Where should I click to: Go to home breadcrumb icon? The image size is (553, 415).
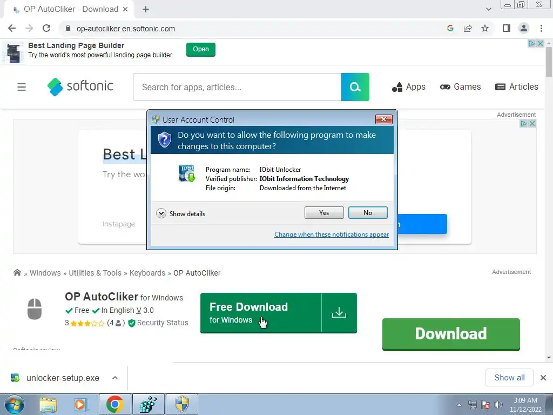17,272
